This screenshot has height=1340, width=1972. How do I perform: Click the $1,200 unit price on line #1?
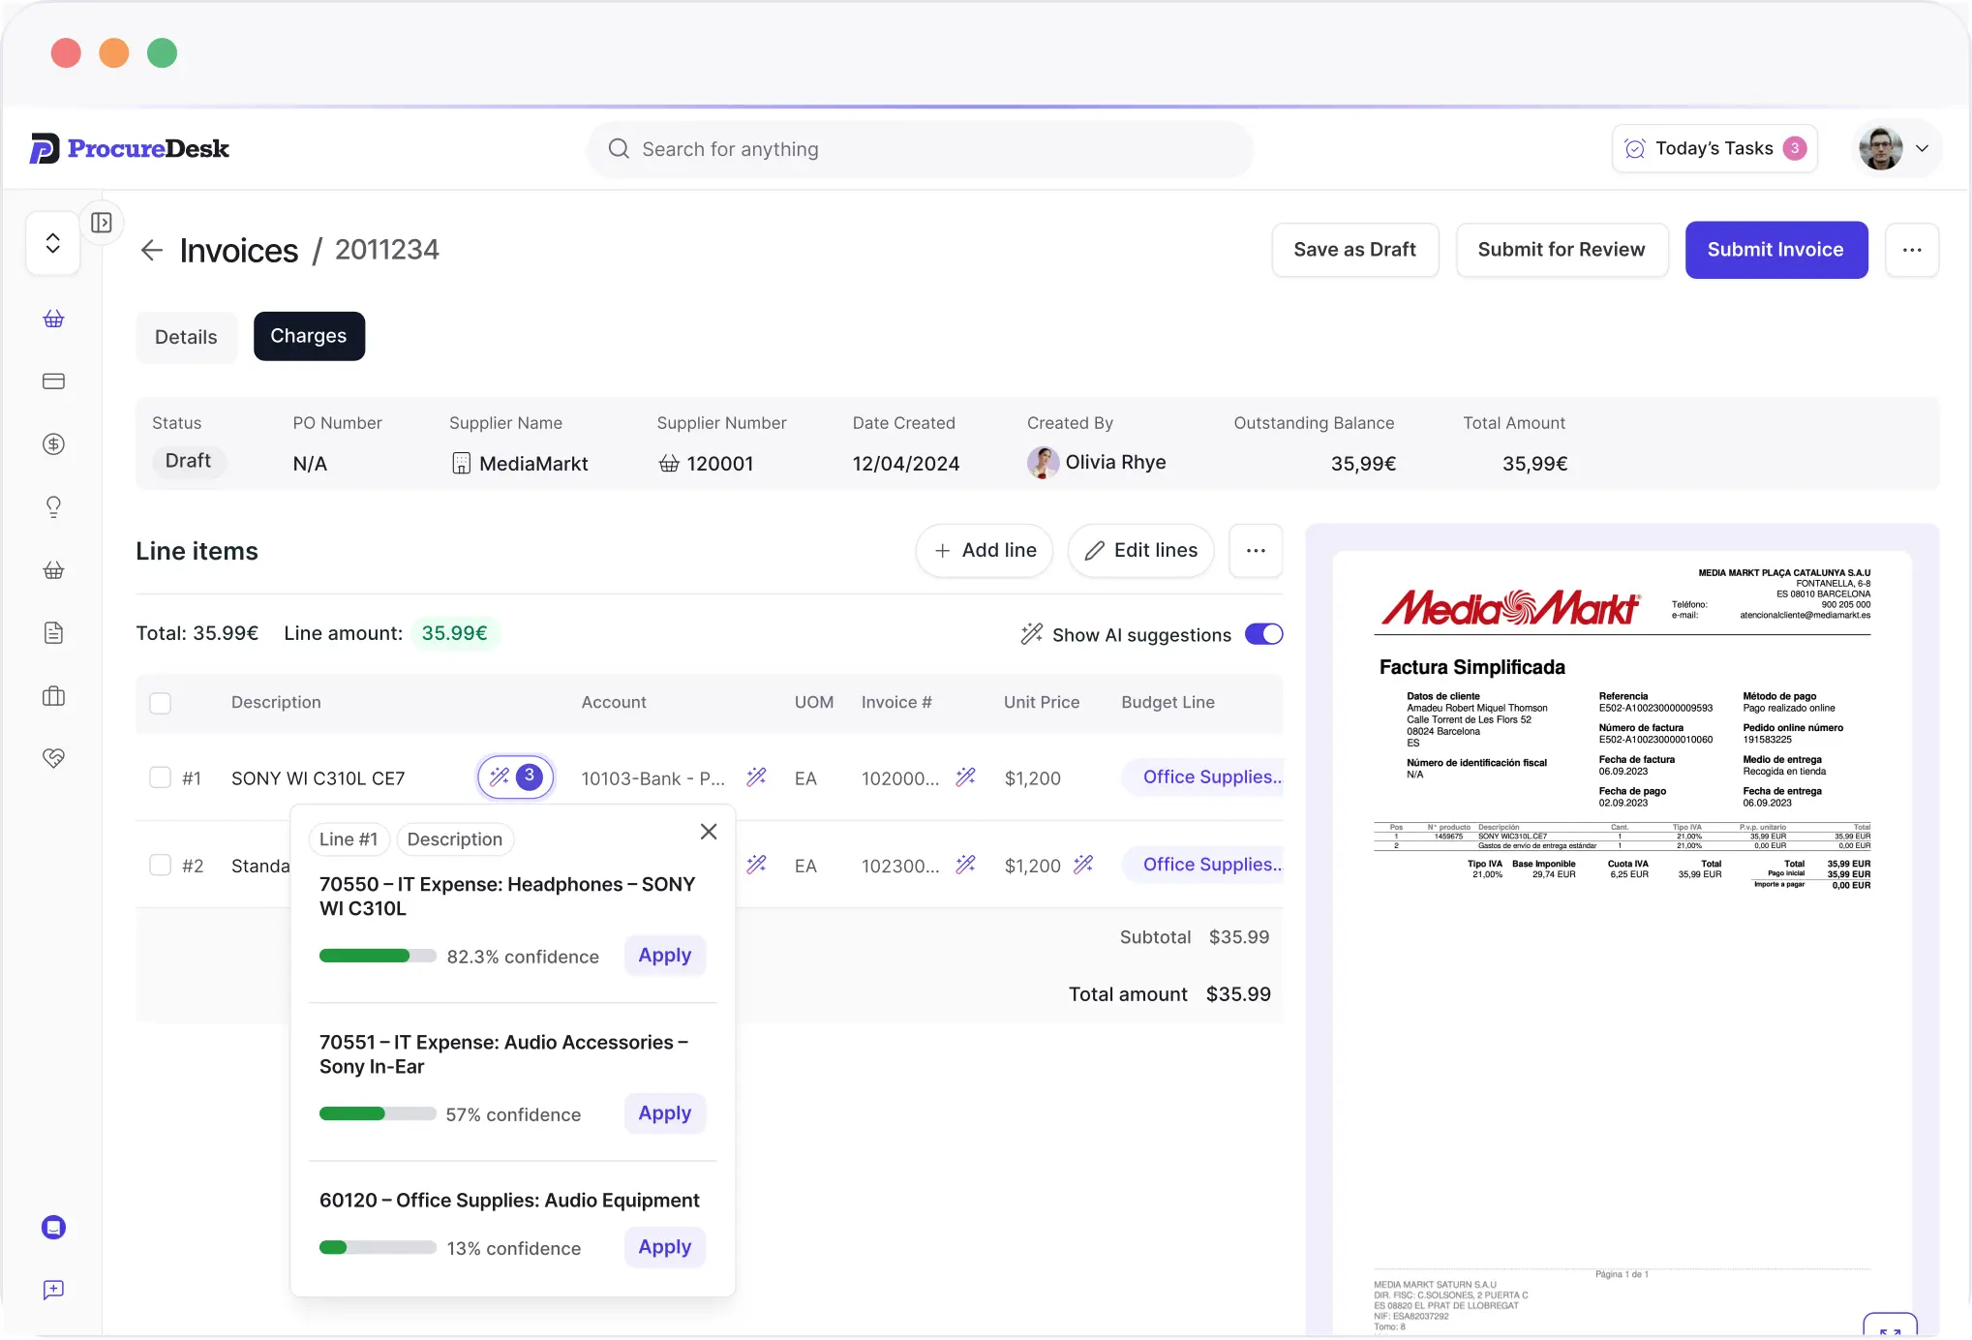(x=1033, y=778)
